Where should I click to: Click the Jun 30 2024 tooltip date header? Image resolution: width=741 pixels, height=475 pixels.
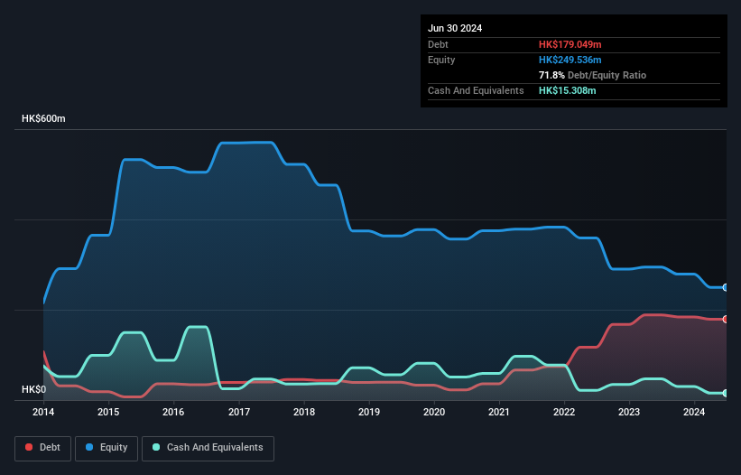[455, 28]
